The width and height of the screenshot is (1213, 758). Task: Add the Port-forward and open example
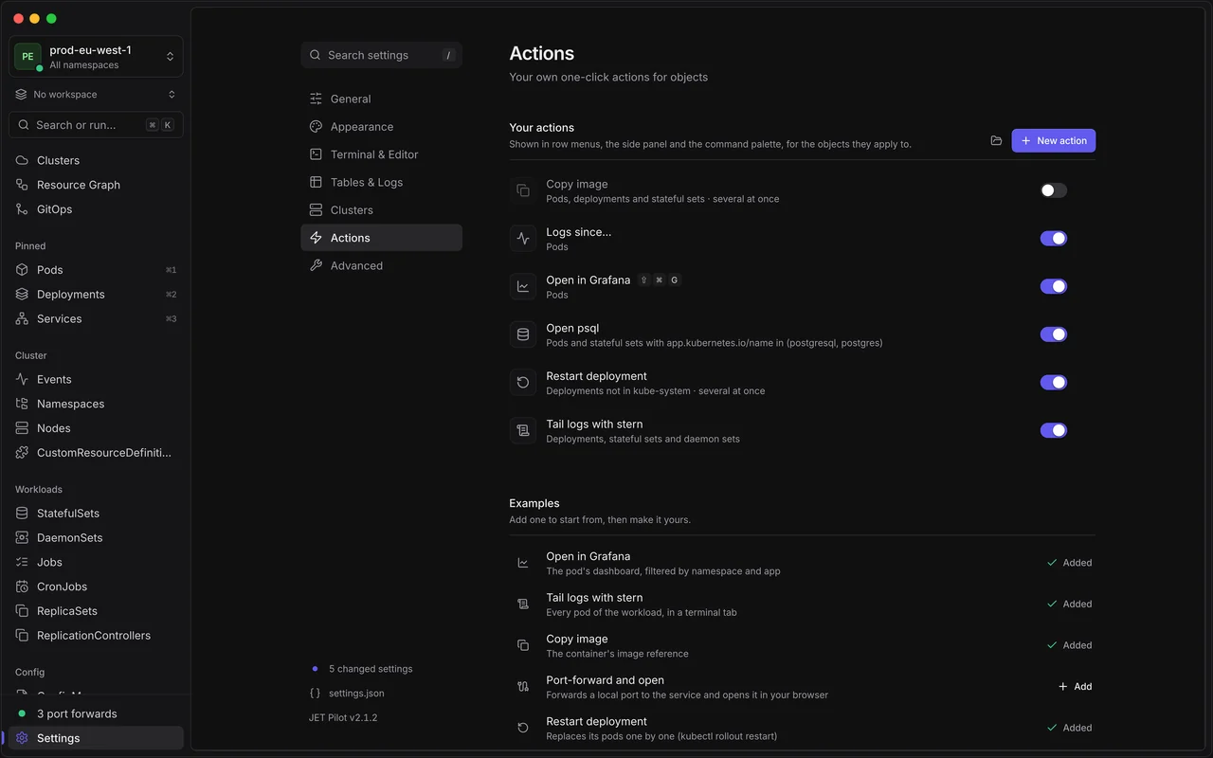click(1076, 686)
